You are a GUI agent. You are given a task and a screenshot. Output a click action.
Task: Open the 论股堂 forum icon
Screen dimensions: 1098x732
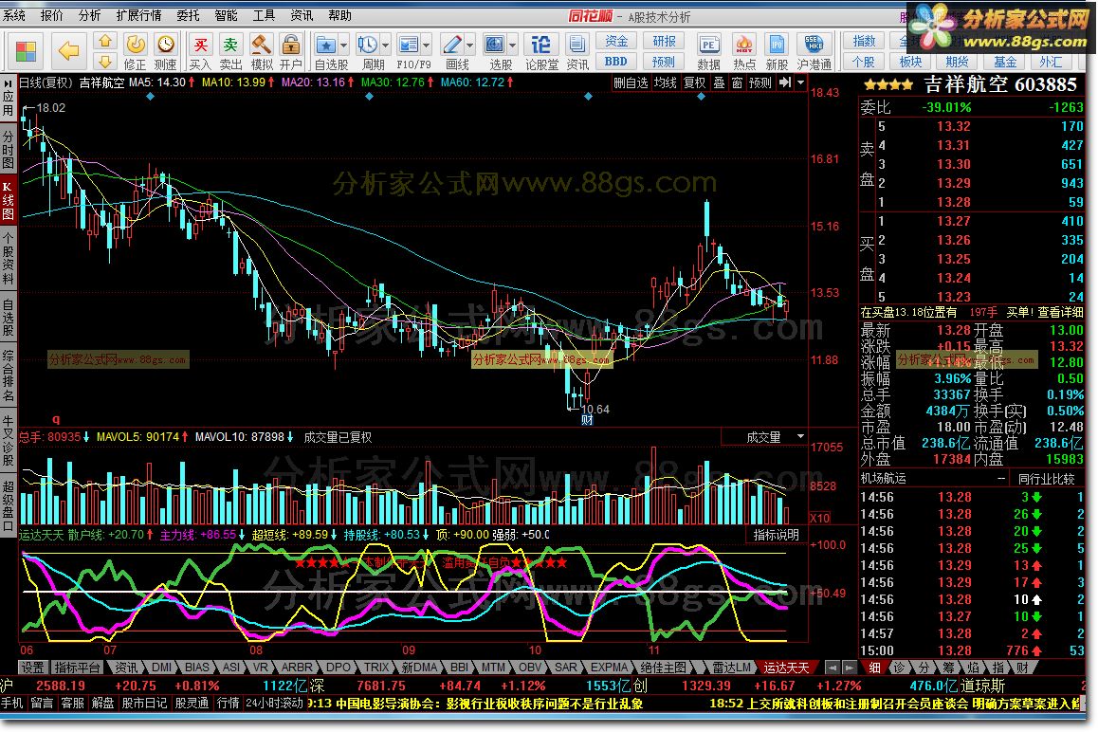click(x=541, y=45)
